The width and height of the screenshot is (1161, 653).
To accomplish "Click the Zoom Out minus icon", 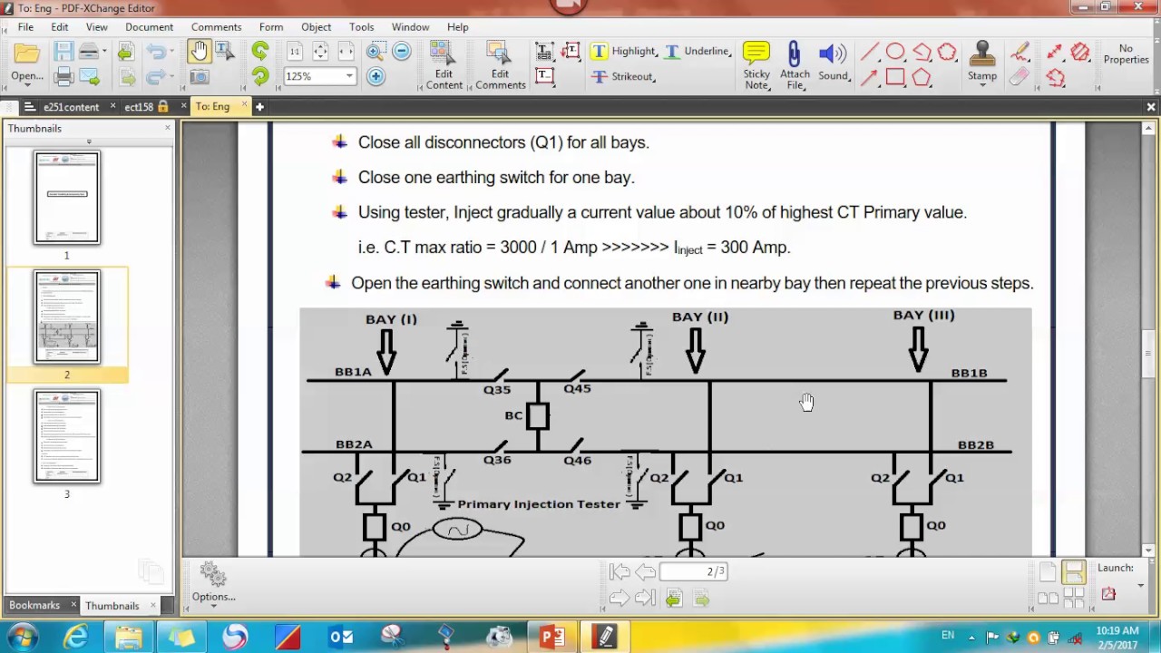I will [x=402, y=52].
